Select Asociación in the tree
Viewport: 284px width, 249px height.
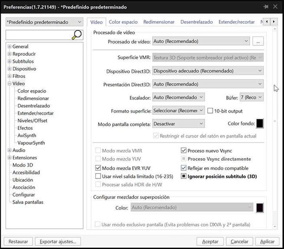(24, 188)
